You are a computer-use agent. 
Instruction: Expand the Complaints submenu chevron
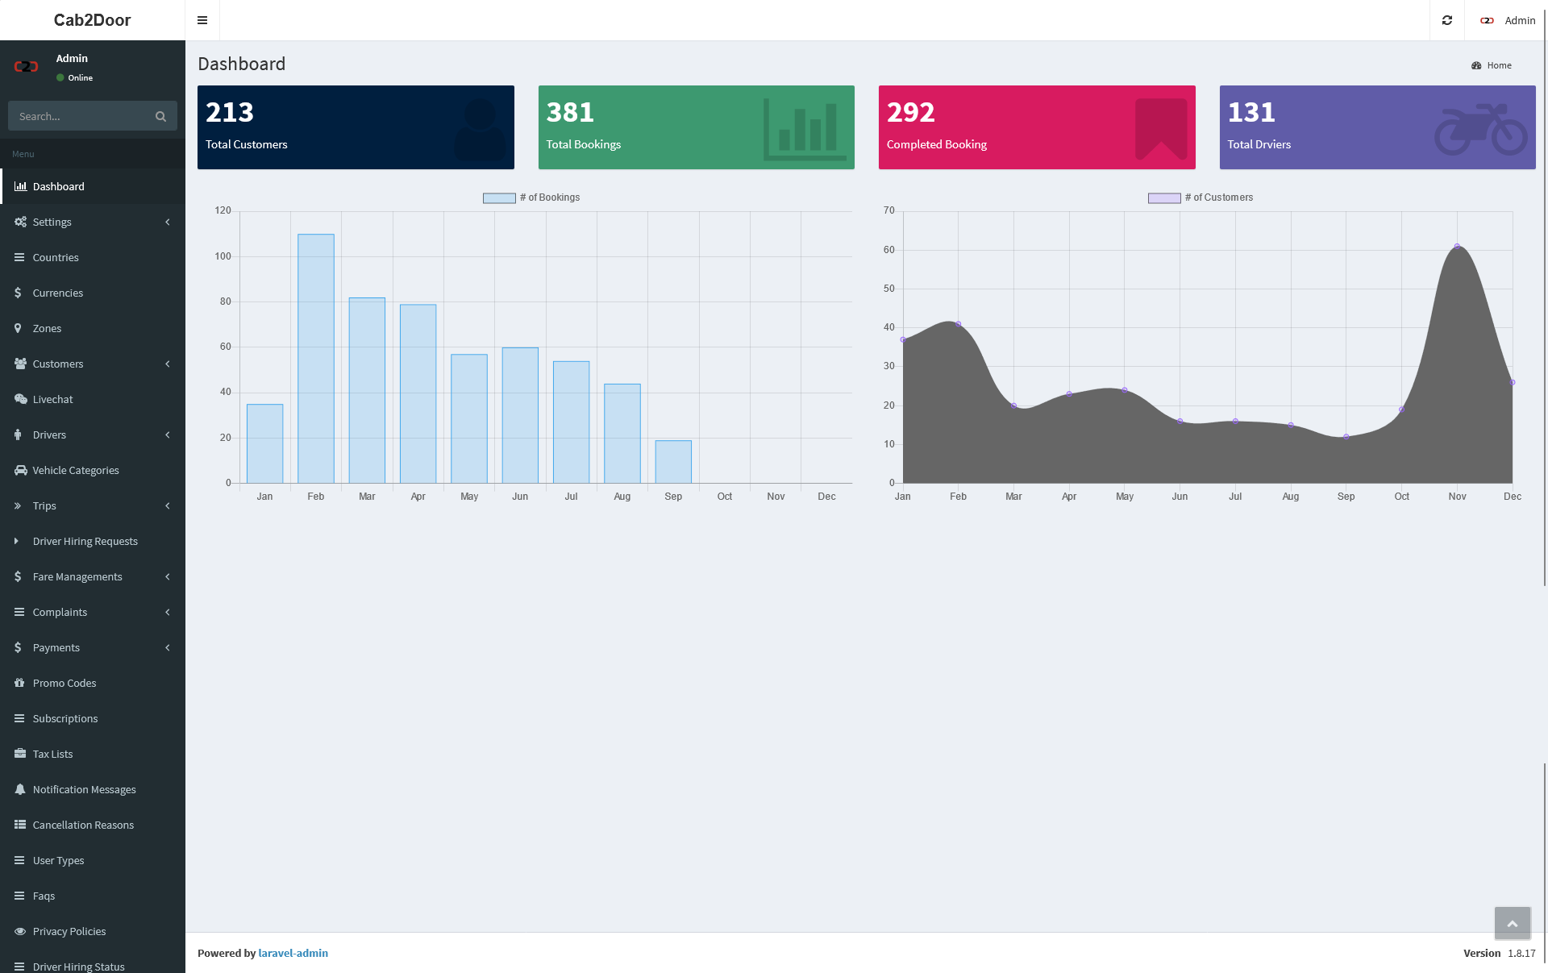point(168,612)
